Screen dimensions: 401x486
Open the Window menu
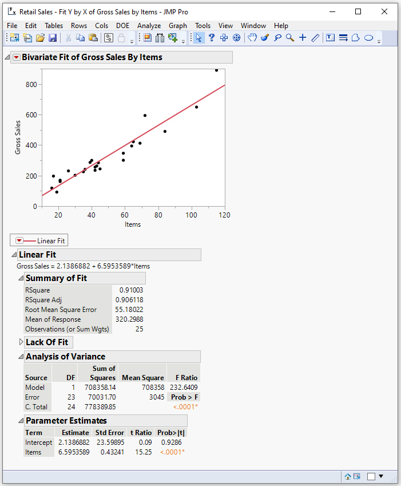(x=253, y=25)
